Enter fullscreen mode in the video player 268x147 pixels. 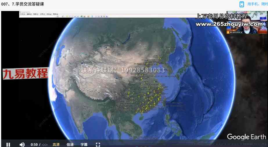tap(98, 144)
